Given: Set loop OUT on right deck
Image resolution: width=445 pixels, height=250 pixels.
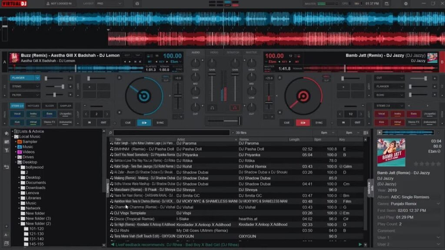Looking at the screenshot, I should coord(357,122).
